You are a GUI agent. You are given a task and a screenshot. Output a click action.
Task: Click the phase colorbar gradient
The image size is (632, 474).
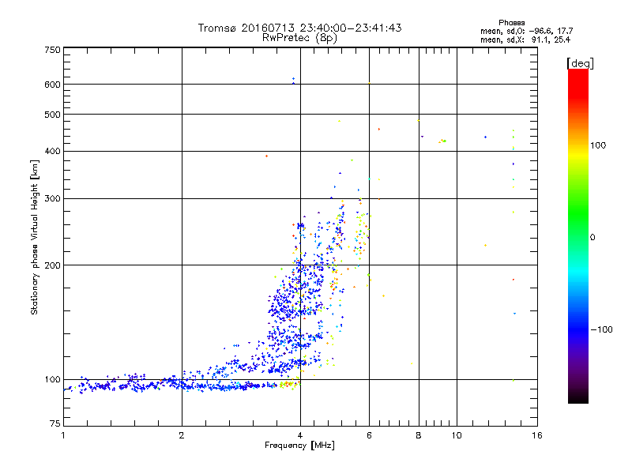pyautogui.click(x=578, y=235)
